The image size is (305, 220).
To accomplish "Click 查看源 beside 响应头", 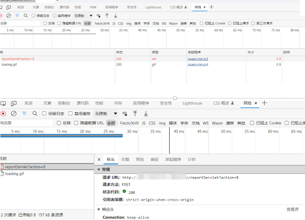I will (292, 209).
